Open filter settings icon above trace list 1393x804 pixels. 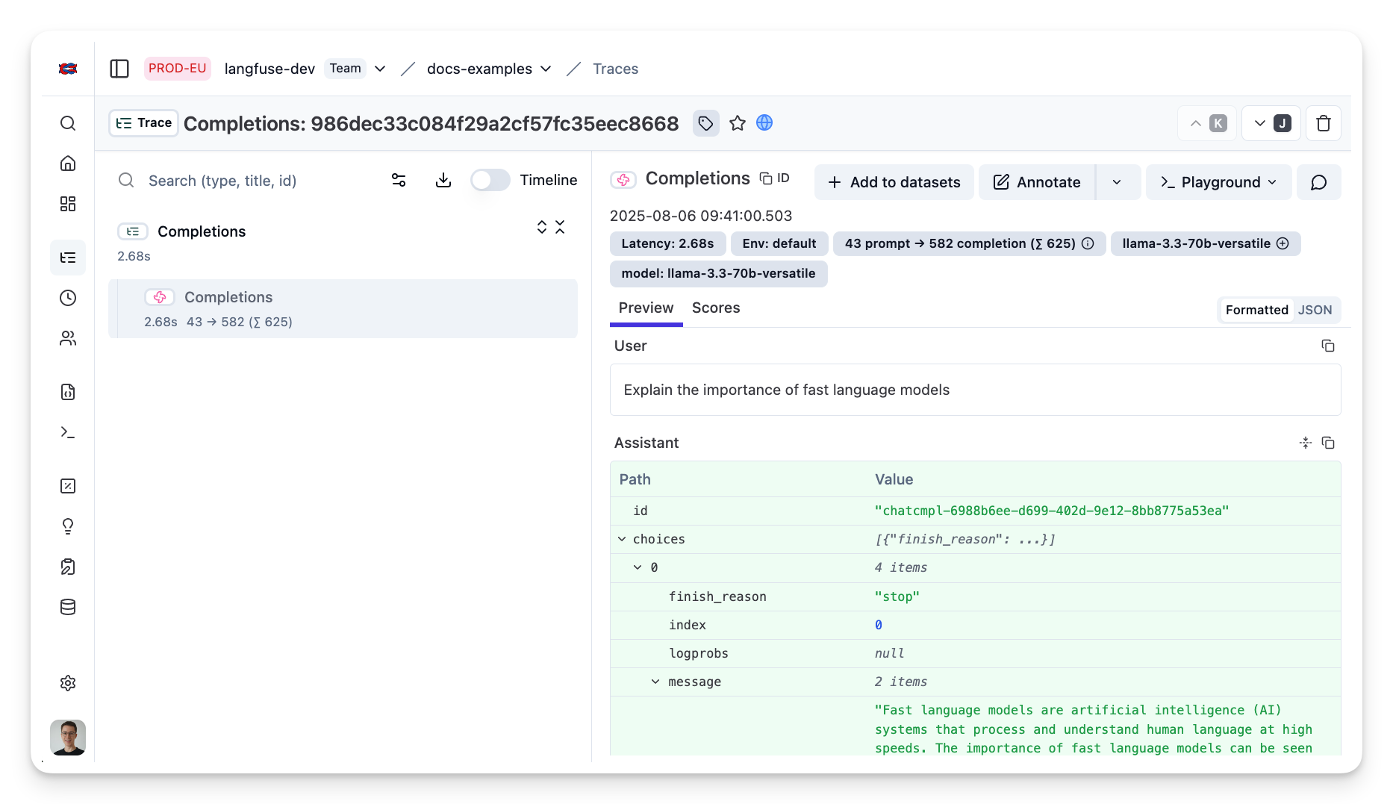coord(398,180)
